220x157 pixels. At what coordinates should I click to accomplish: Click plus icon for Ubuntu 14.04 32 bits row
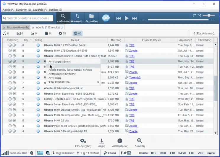pyautogui.click(x=14, y=120)
